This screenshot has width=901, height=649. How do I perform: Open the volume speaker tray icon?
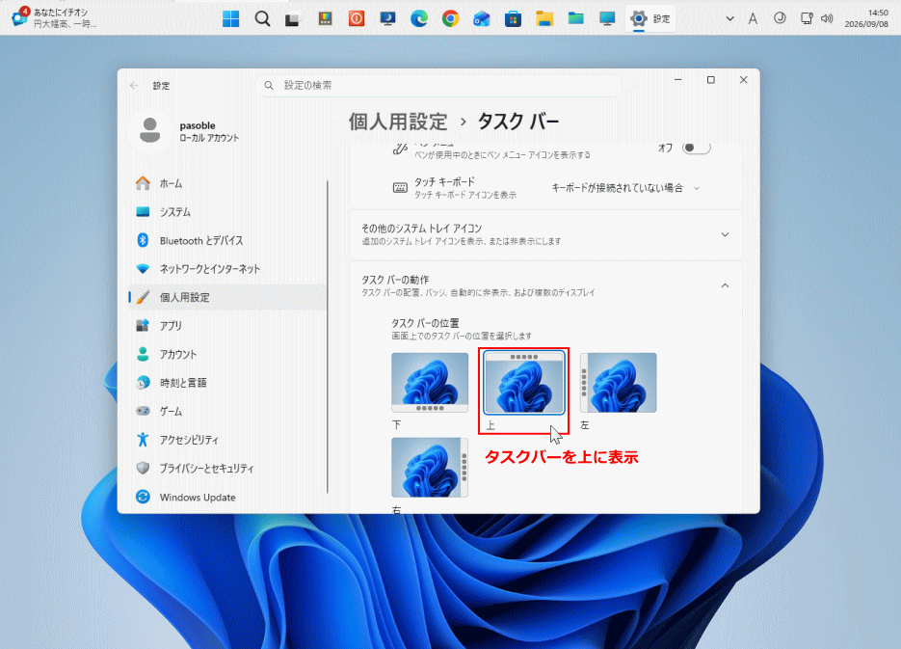pos(827,18)
